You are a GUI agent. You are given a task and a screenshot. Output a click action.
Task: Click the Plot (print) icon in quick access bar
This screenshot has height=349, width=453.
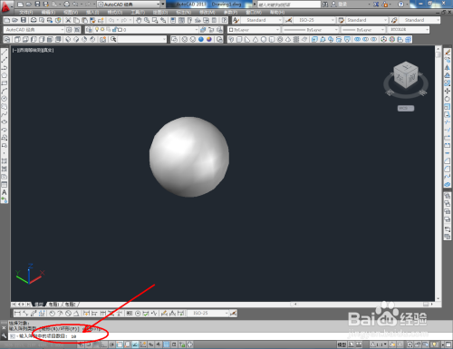tap(67, 5)
